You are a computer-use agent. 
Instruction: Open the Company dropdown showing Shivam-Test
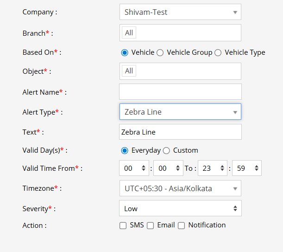tap(180, 12)
